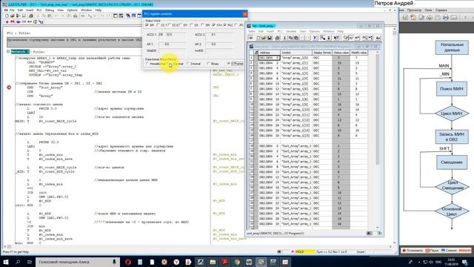Click Снимок button in screen recorder bar
This screenshot has width=474, height=267.
pyautogui.click(x=450, y=251)
